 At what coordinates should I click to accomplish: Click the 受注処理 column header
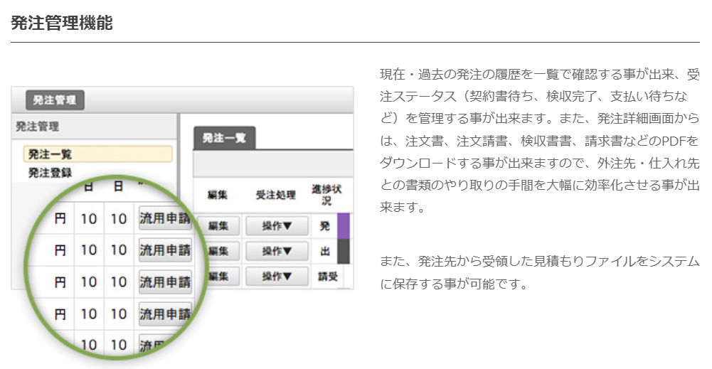point(276,195)
